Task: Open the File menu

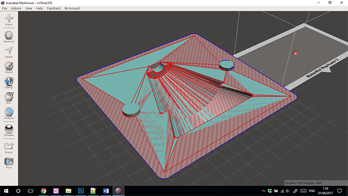Action: 4,8
